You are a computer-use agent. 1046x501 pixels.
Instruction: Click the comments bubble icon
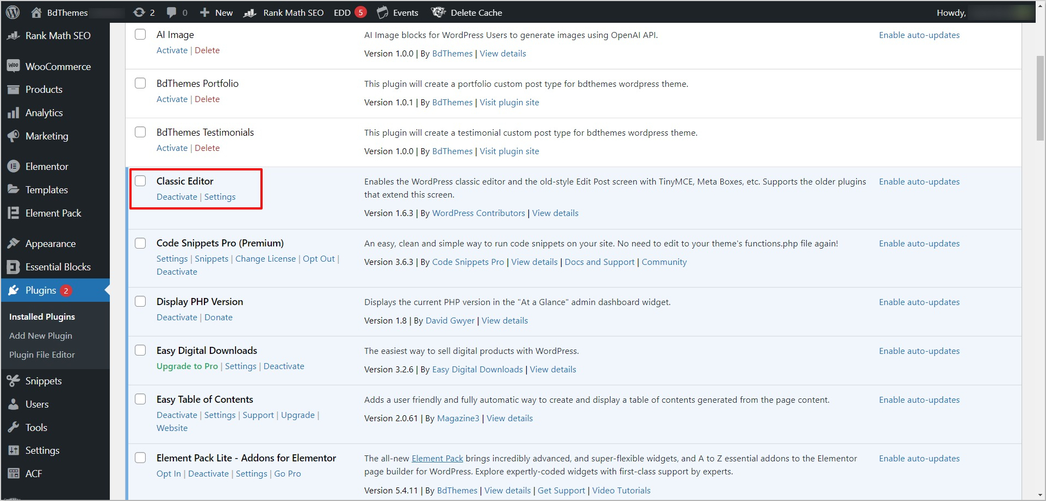pos(172,12)
